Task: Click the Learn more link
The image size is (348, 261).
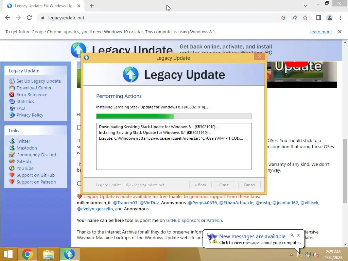Action: (320, 32)
